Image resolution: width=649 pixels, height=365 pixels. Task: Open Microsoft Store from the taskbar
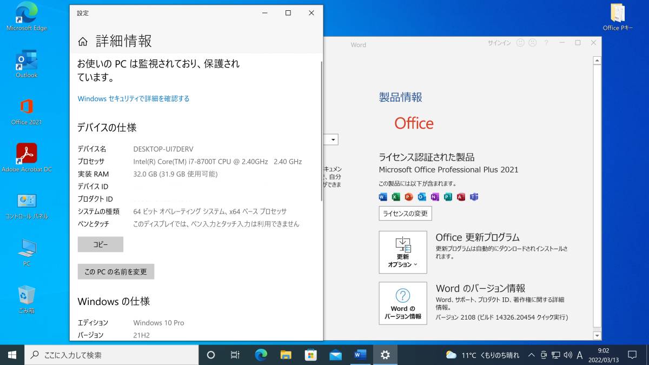point(311,355)
